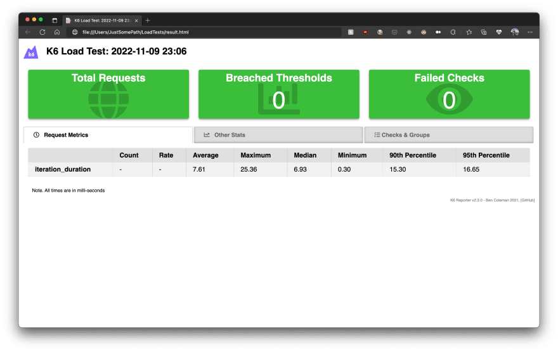The height and width of the screenshot is (352, 558).
Task: Click the globe site info icon
Action: 75,32
